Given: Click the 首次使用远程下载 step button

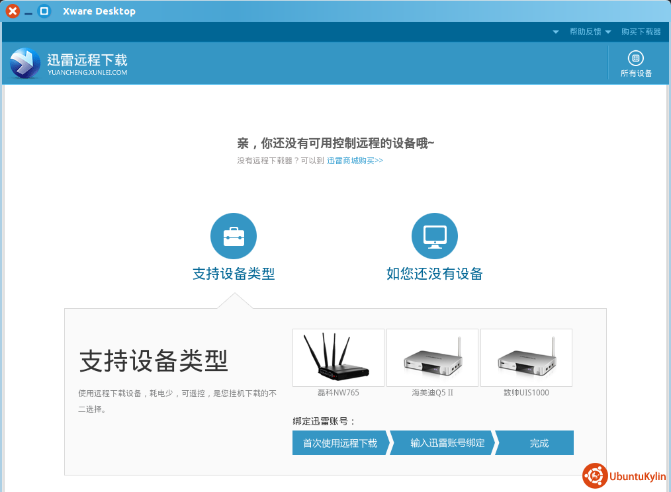Looking at the screenshot, I should (x=340, y=443).
